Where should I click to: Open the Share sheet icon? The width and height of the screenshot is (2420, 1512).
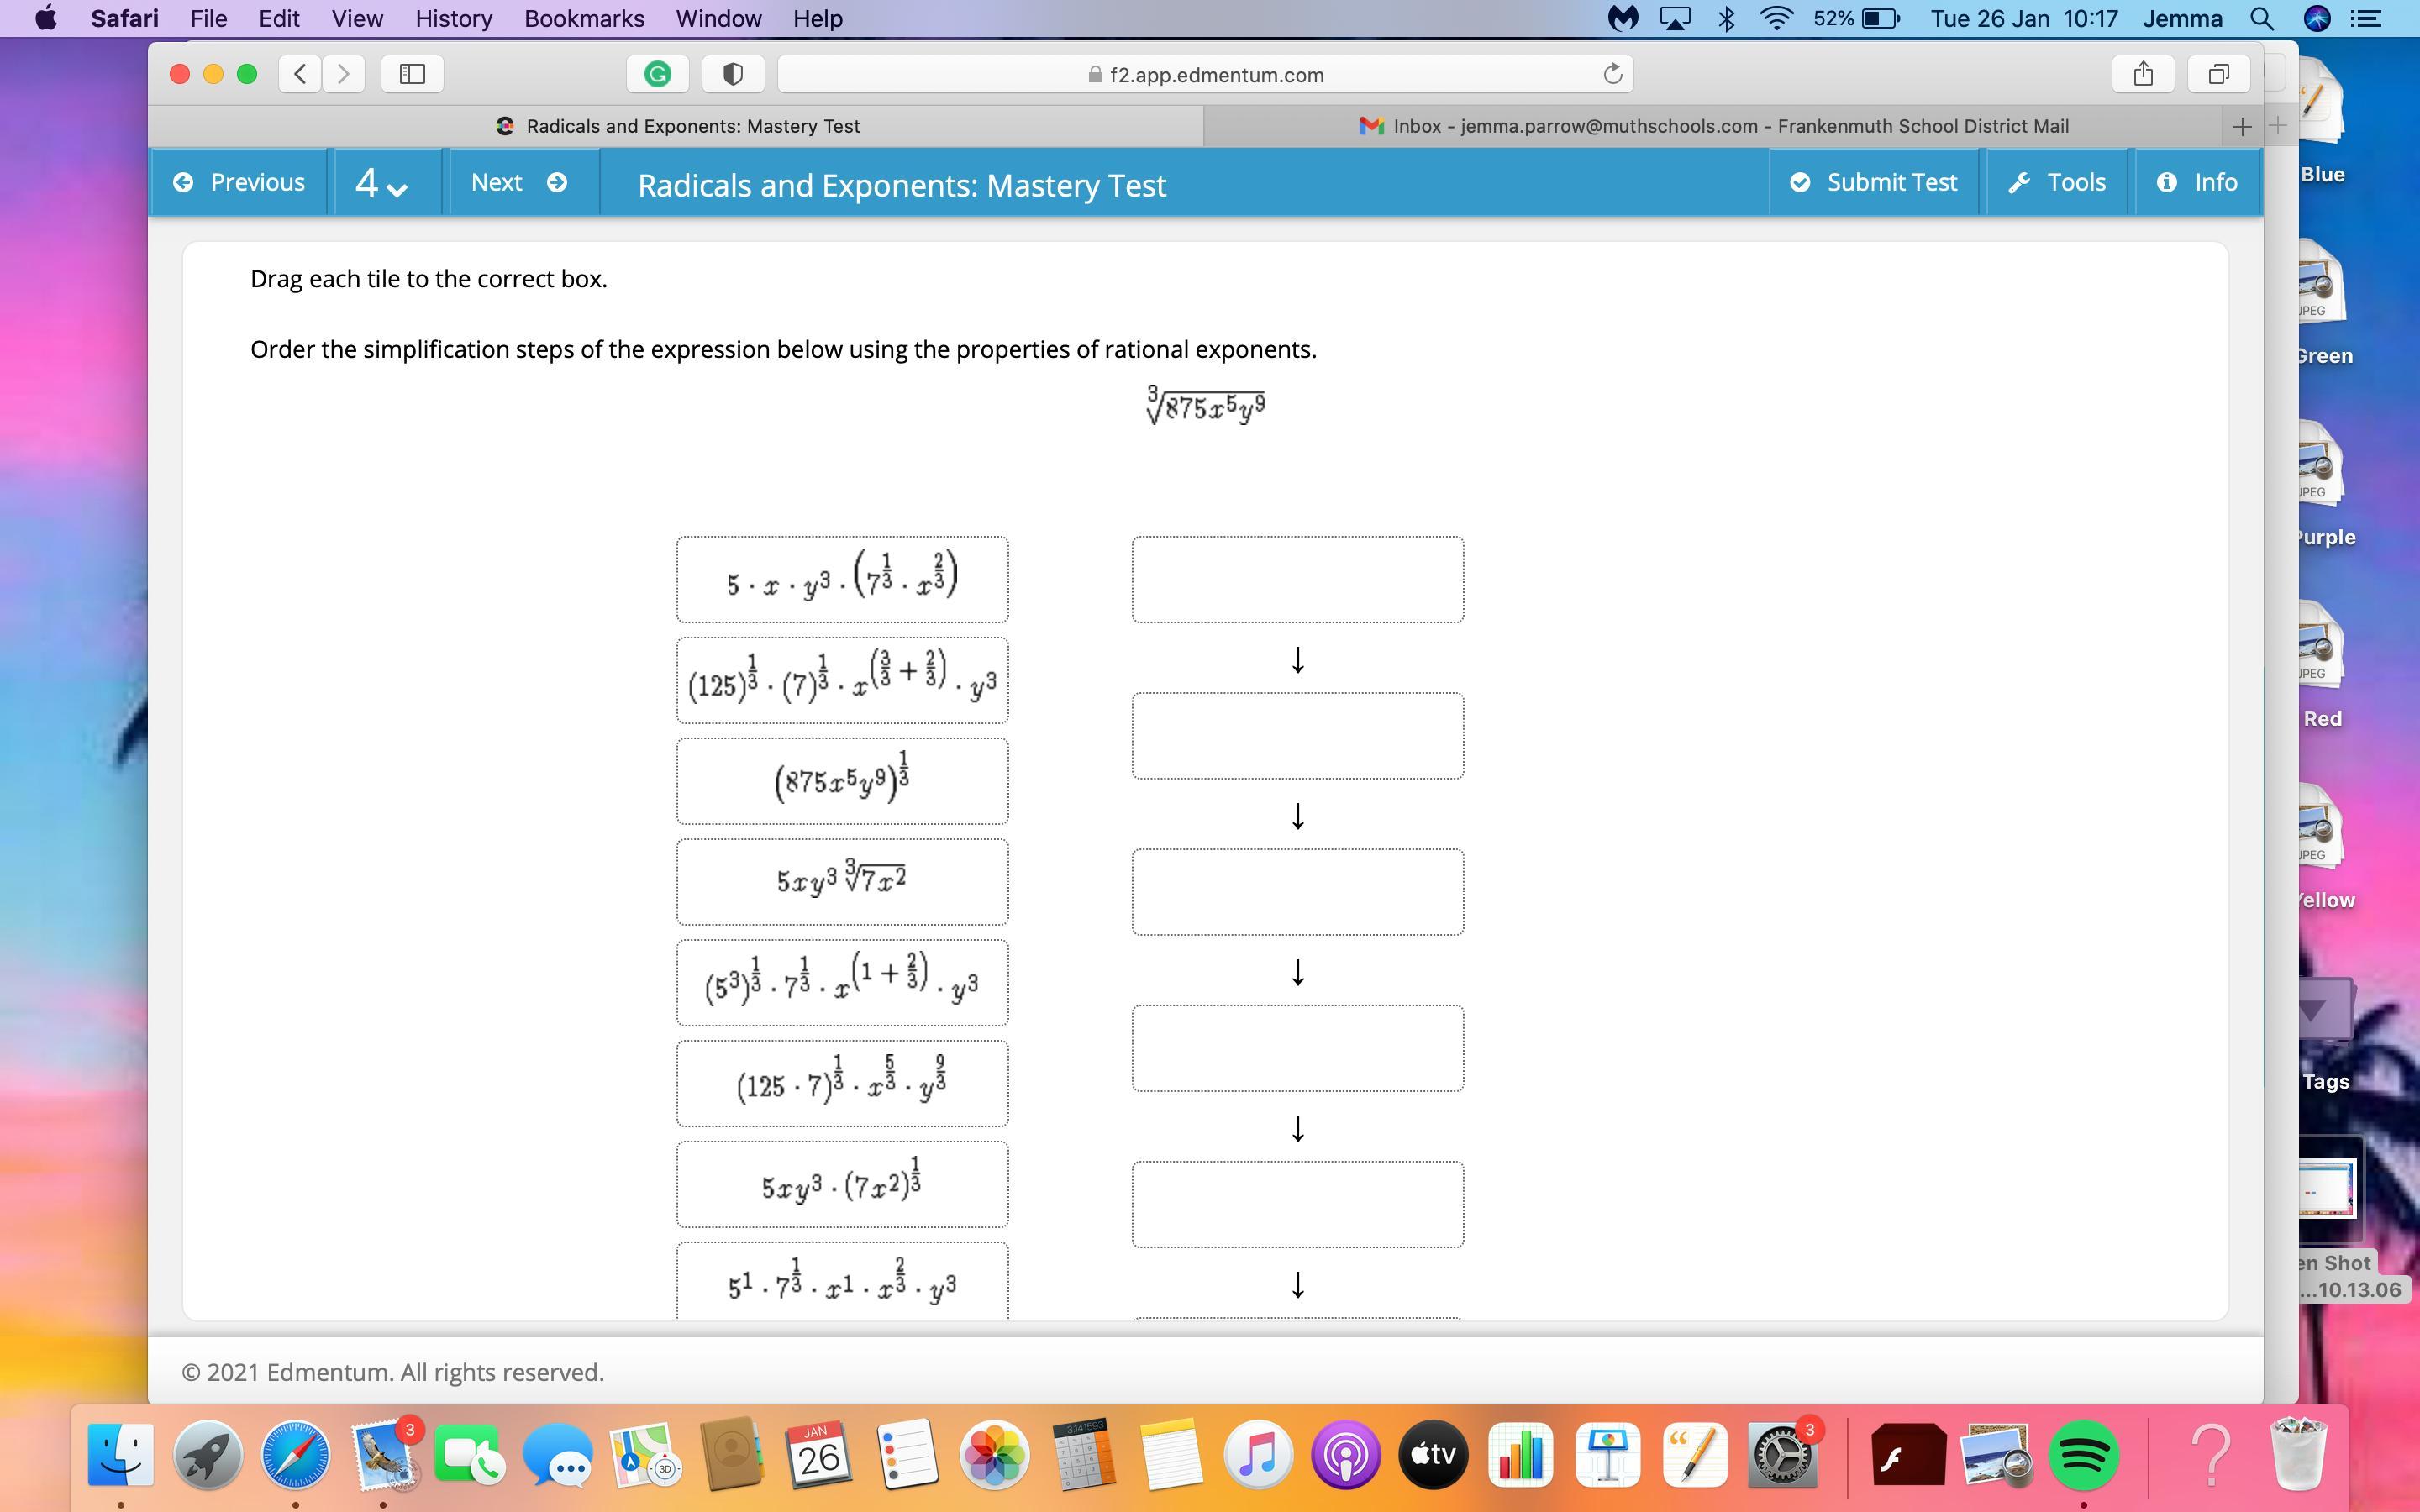2142,74
